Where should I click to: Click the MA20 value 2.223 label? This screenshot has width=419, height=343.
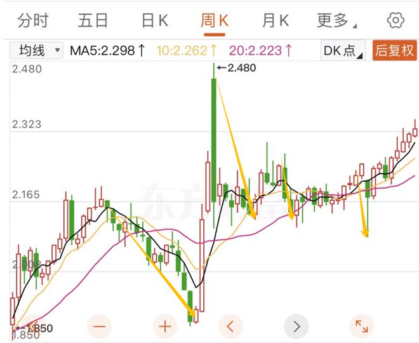[x=261, y=50]
